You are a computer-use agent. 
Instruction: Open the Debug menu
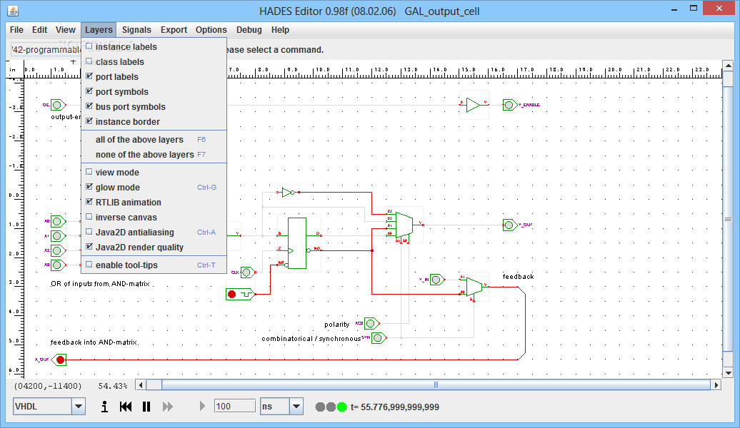(249, 30)
